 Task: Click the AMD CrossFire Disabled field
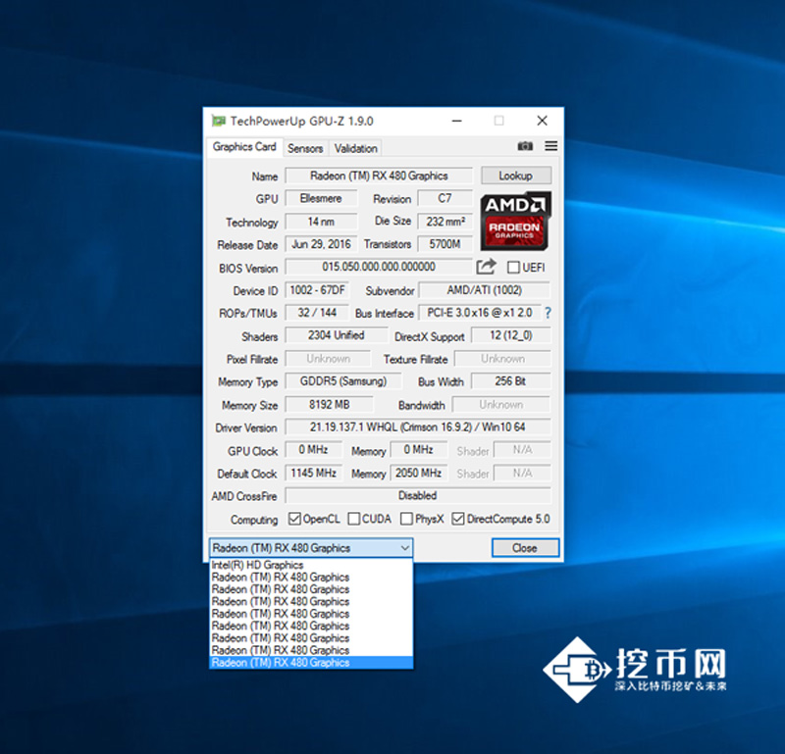(418, 495)
